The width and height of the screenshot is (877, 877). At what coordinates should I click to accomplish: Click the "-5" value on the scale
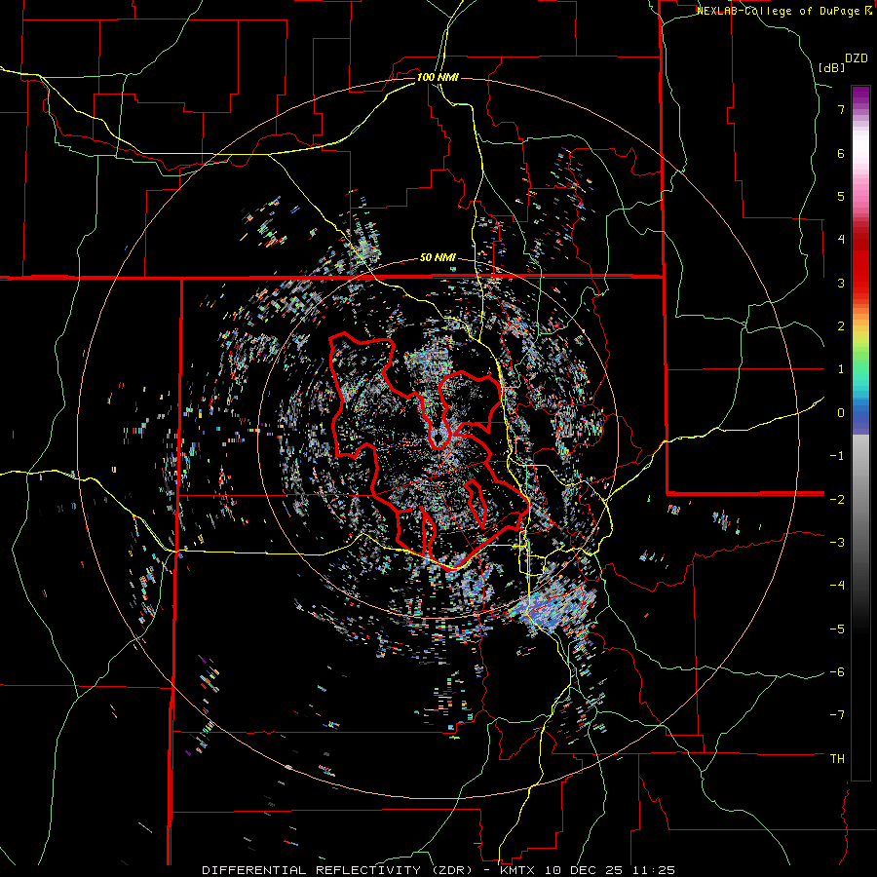coord(837,629)
